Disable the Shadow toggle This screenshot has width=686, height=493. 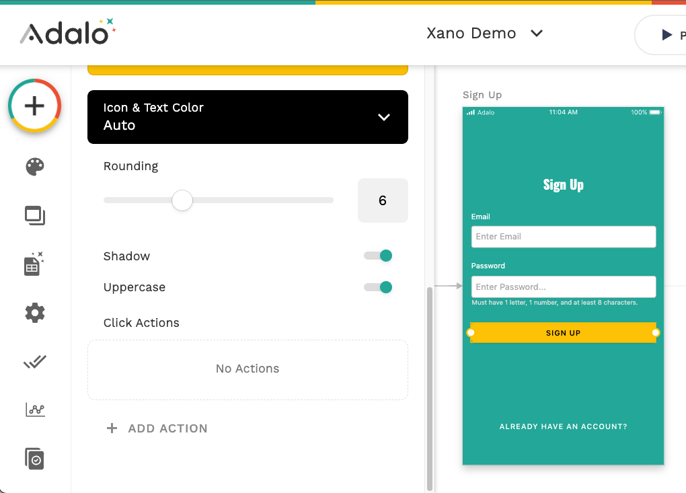click(x=378, y=256)
